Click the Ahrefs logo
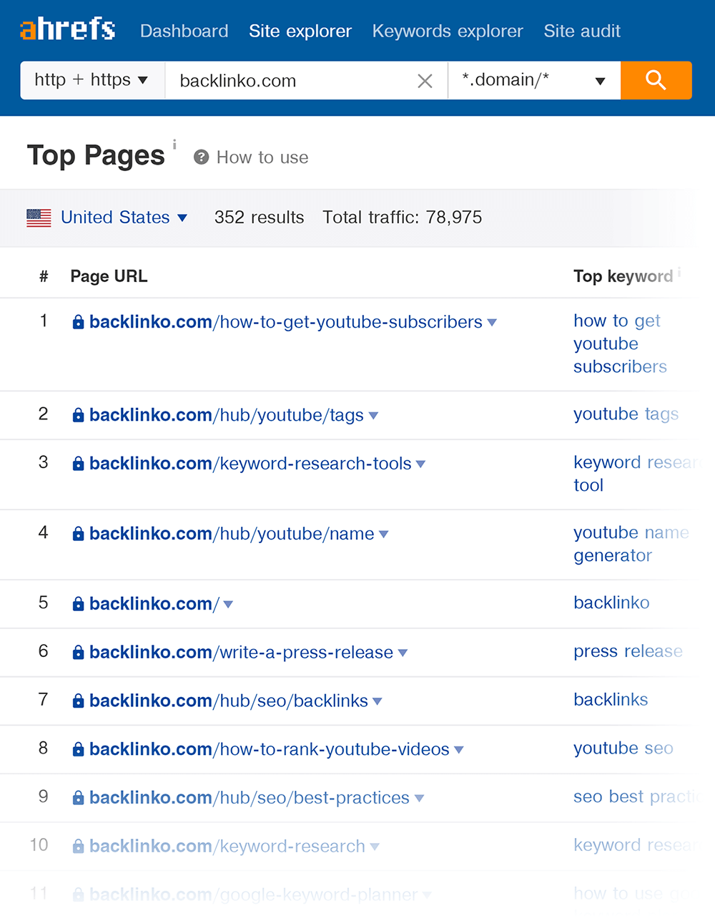Viewport: 715px width, 921px height. 67,29
